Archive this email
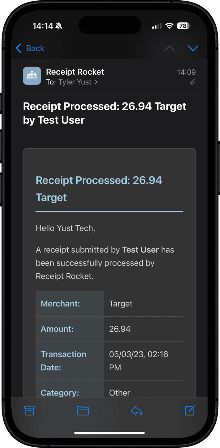The height and width of the screenshot is (448, 220). click(29, 411)
